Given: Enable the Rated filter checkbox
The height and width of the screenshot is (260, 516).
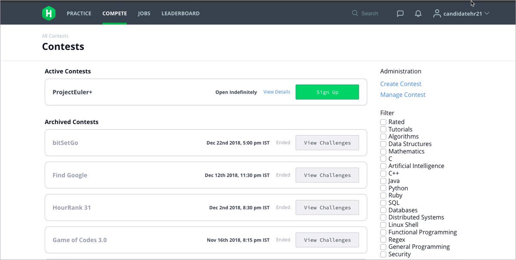Looking at the screenshot, I should tap(383, 122).
